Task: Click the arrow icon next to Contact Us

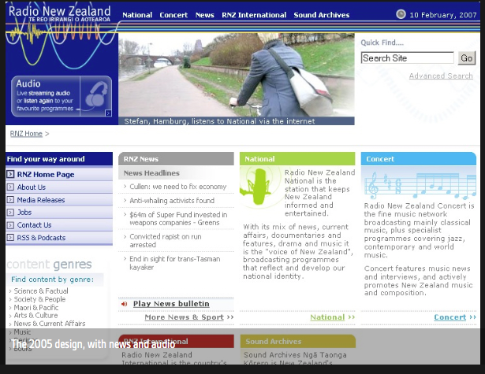Action: click(10, 225)
